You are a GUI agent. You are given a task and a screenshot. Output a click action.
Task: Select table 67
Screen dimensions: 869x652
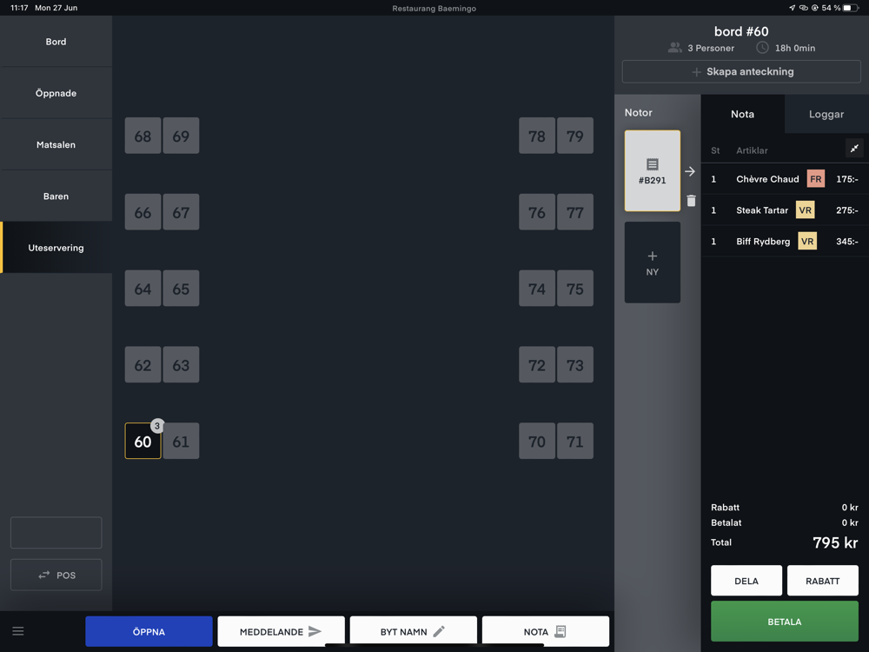pyautogui.click(x=181, y=212)
